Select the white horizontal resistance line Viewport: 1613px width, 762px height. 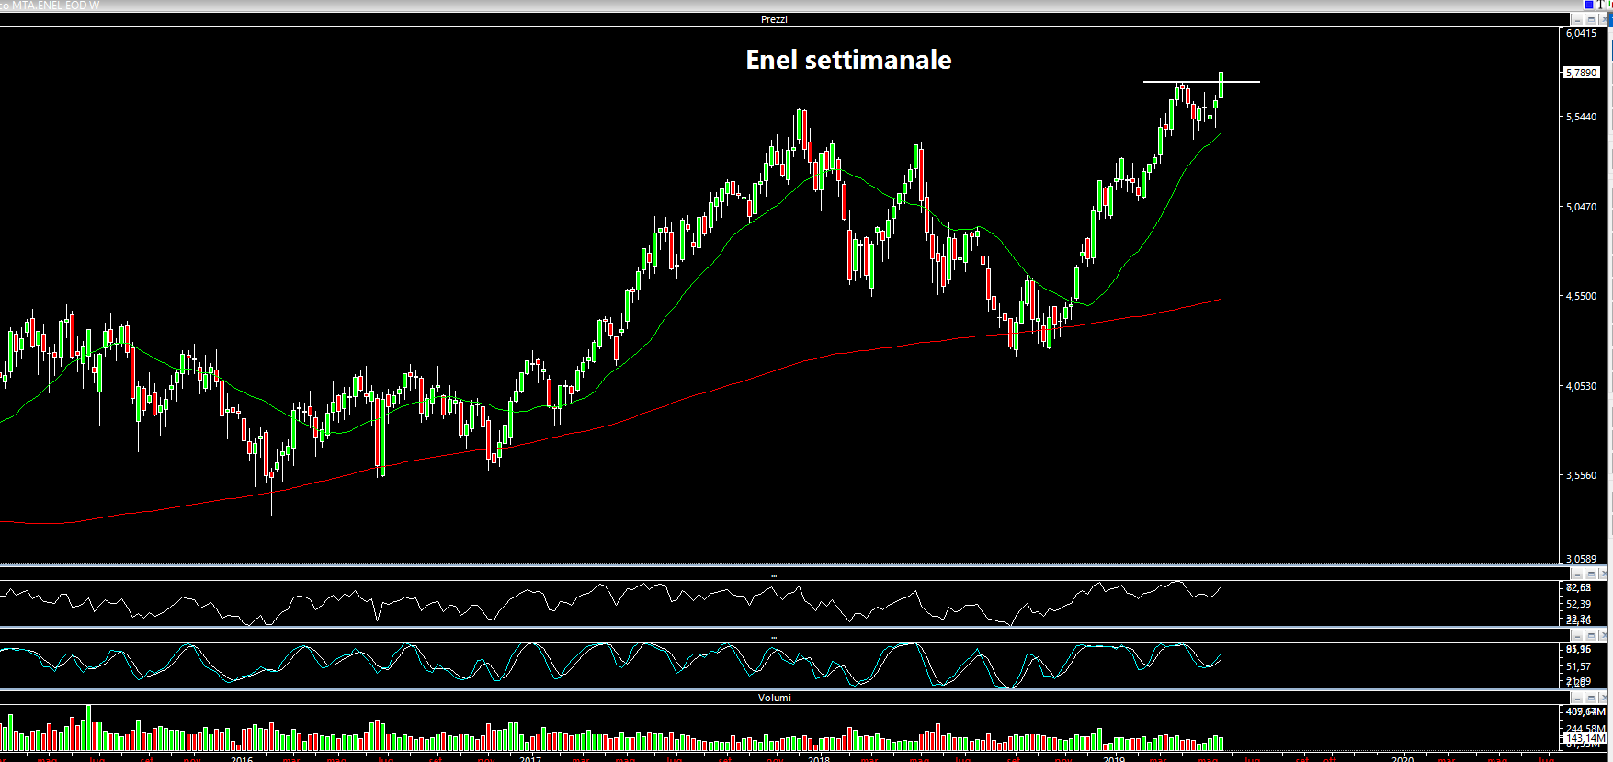(x=1201, y=82)
